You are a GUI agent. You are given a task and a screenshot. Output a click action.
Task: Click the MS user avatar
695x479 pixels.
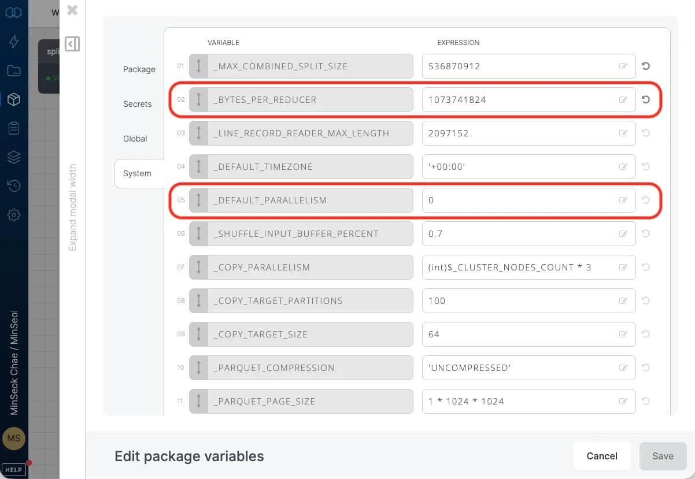[14, 439]
